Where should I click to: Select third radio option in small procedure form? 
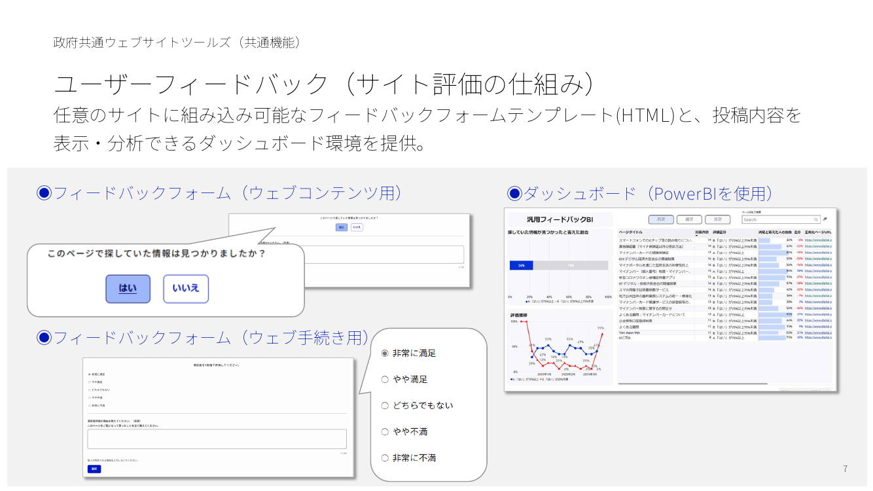pyautogui.click(x=90, y=390)
